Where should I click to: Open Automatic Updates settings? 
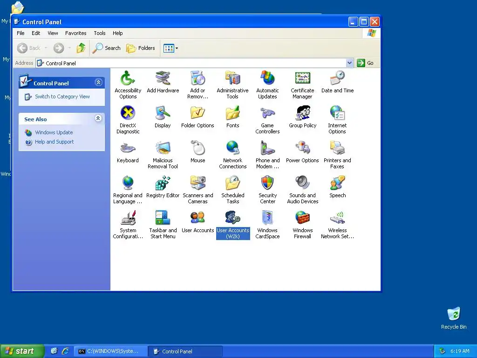[267, 78]
